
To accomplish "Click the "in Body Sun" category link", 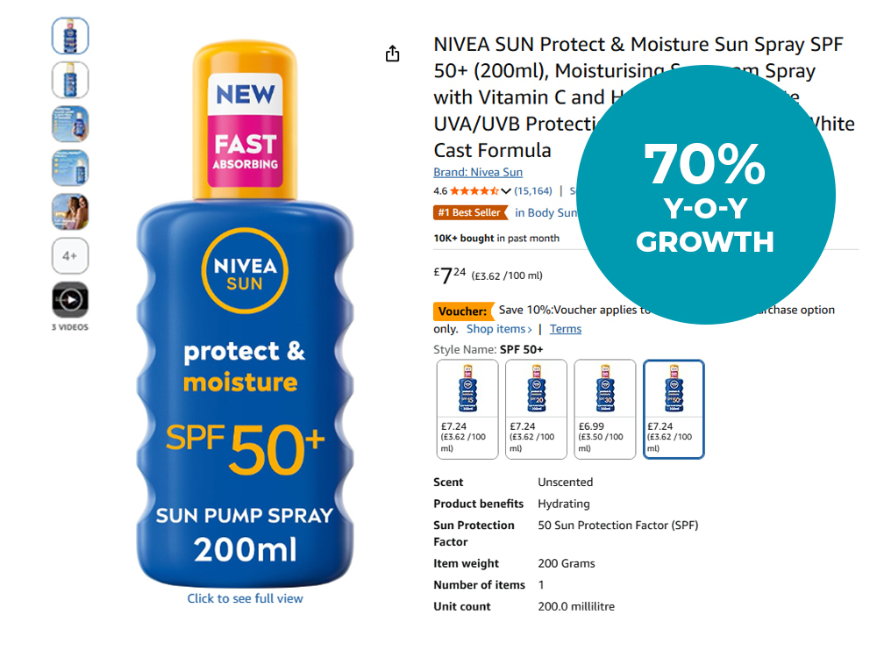I will [545, 212].
